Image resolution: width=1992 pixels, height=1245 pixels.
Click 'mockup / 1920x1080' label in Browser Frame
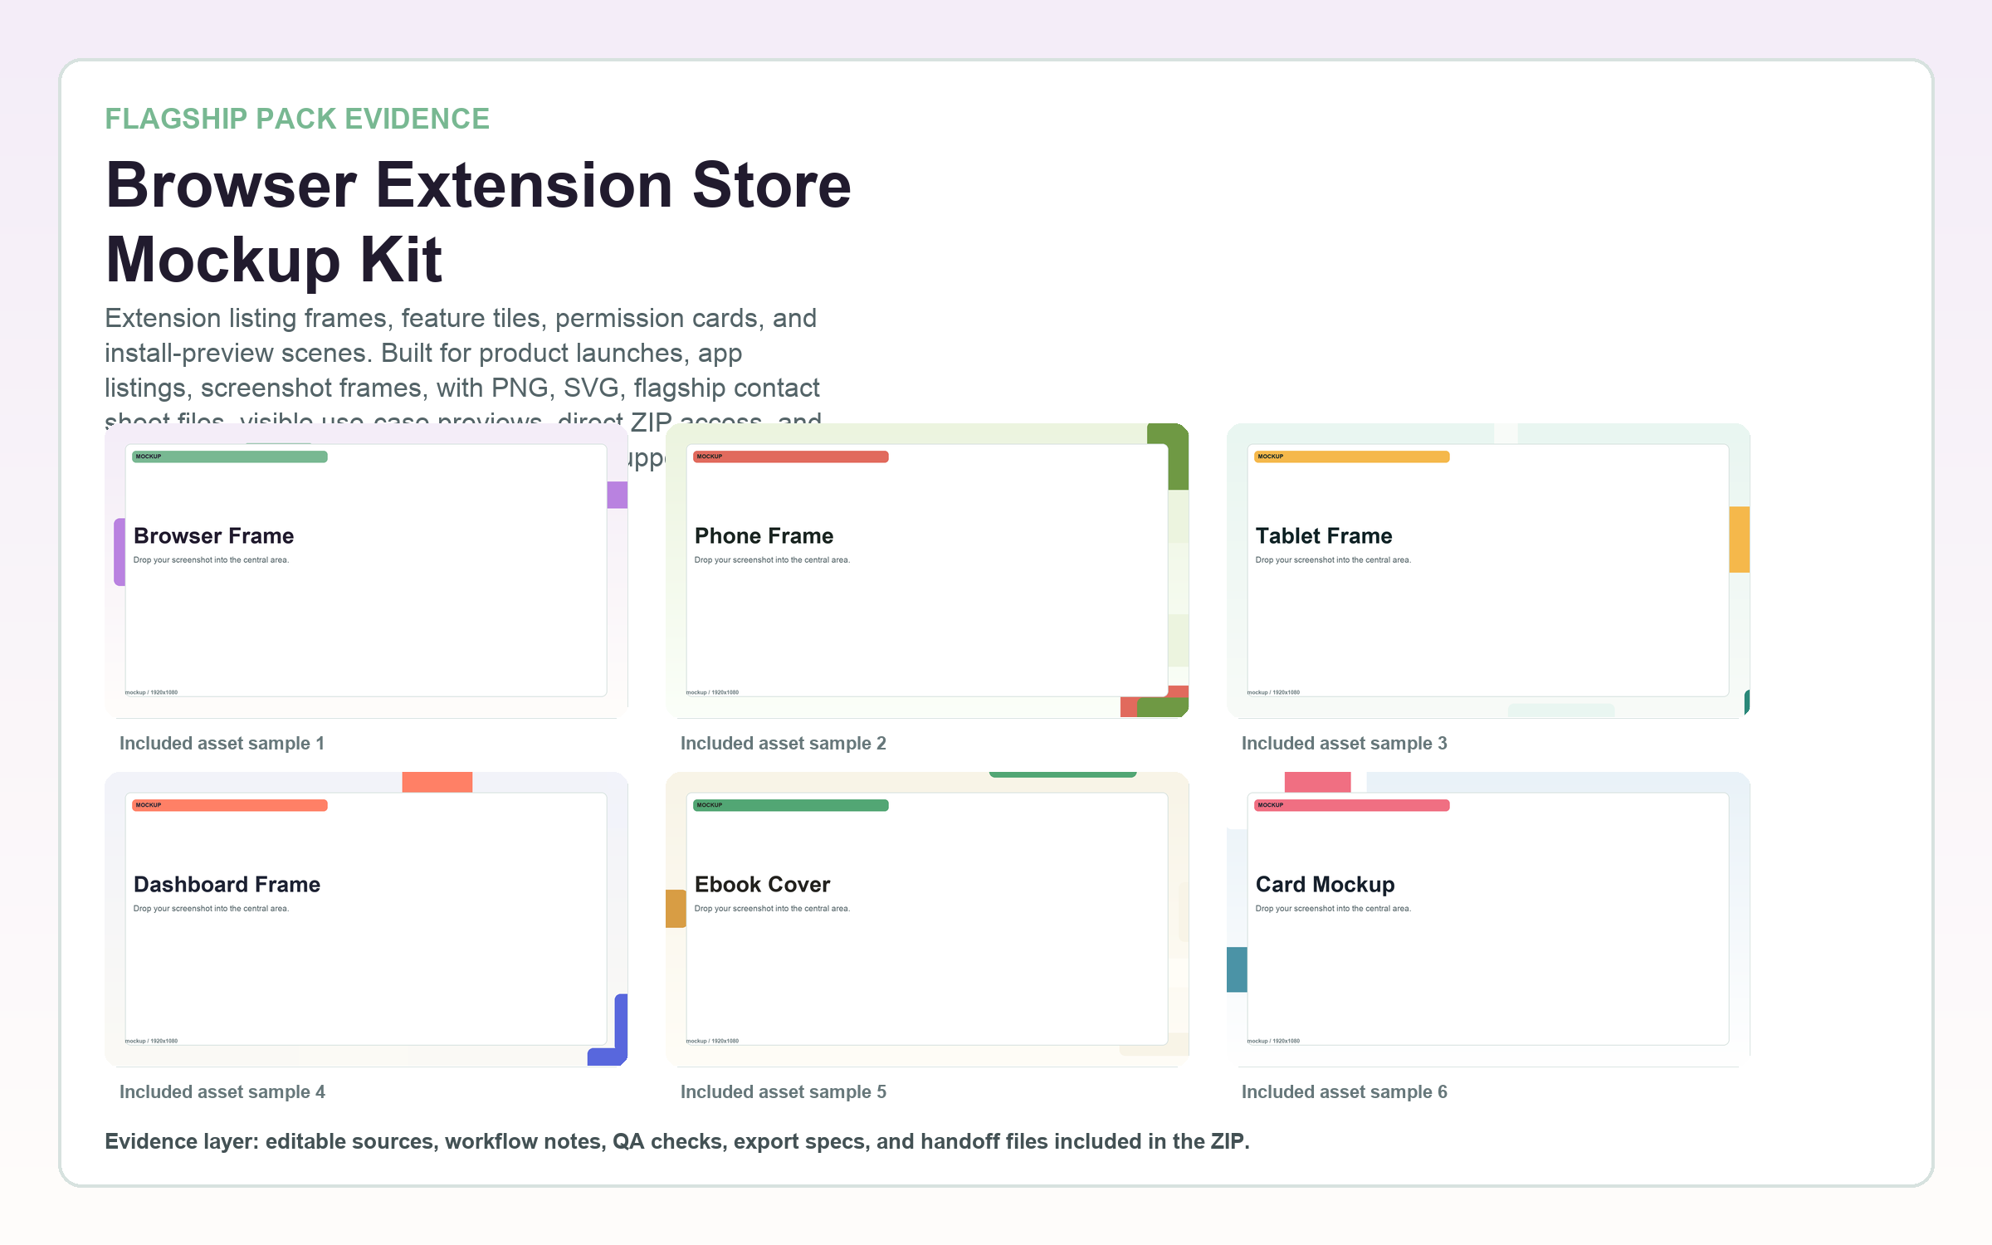151,692
